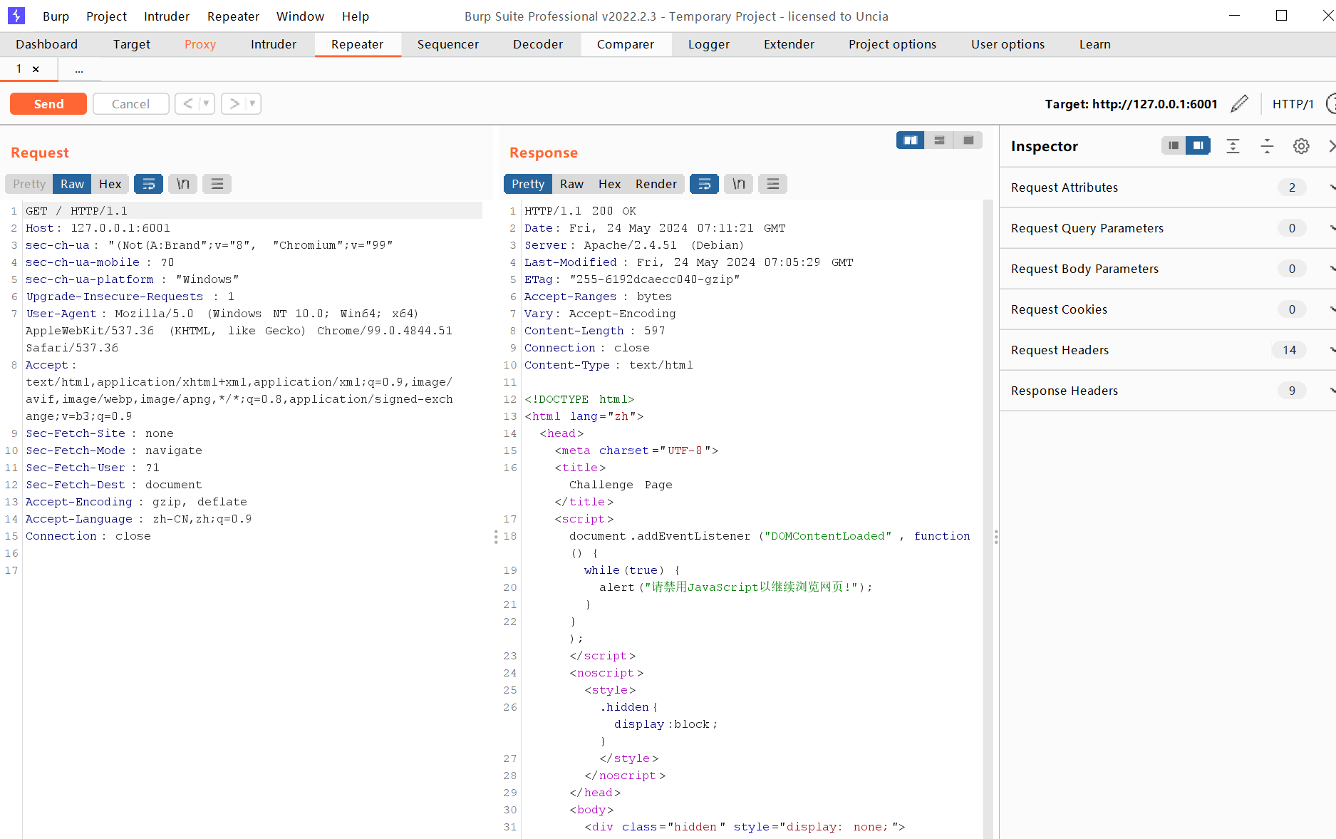1336x839 pixels.
Task: Select Hex view in Response panel
Action: coord(609,184)
